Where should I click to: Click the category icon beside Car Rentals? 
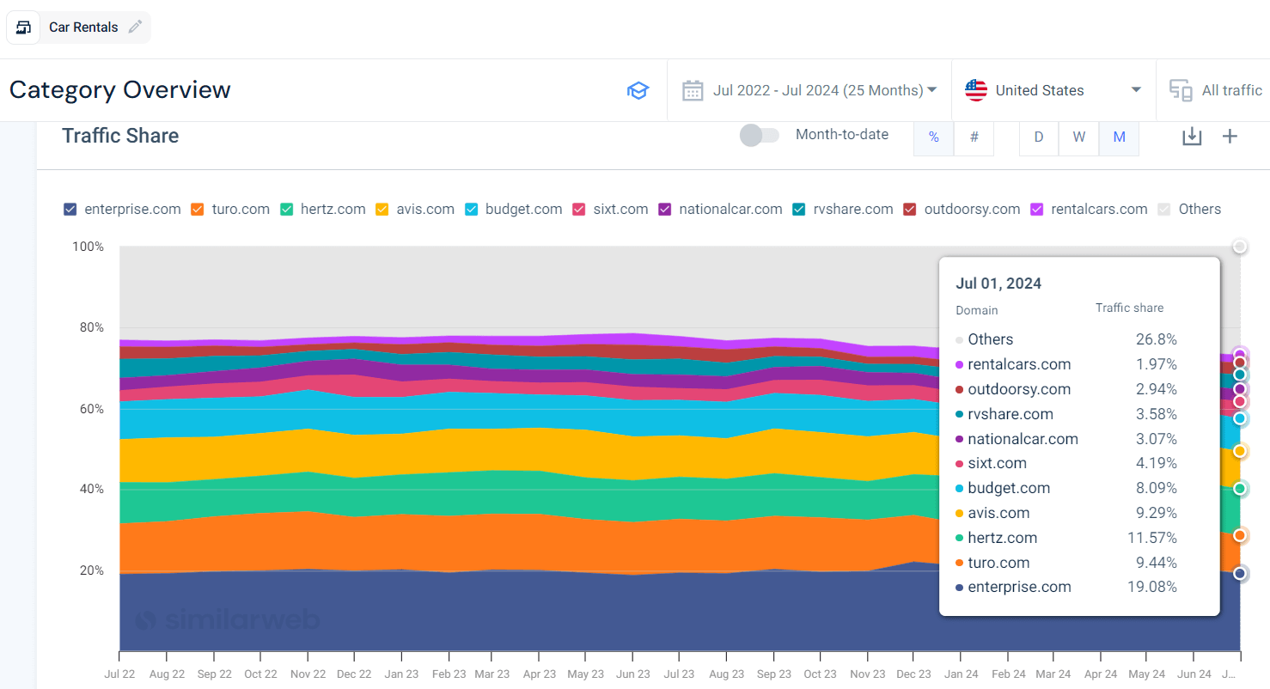click(x=22, y=27)
